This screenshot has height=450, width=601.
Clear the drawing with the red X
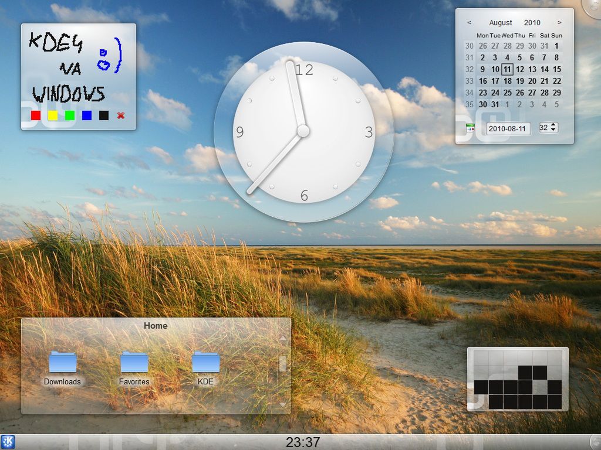[x=121, y=115]
